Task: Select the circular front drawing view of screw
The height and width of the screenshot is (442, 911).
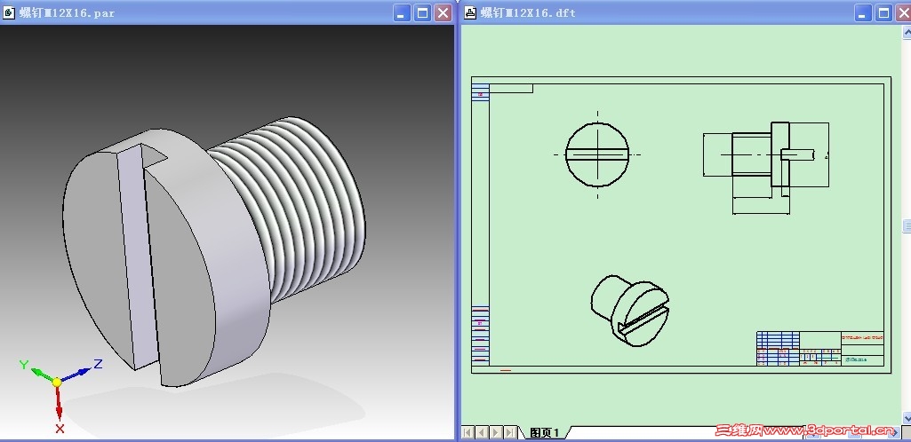Action: click(597, 154)
